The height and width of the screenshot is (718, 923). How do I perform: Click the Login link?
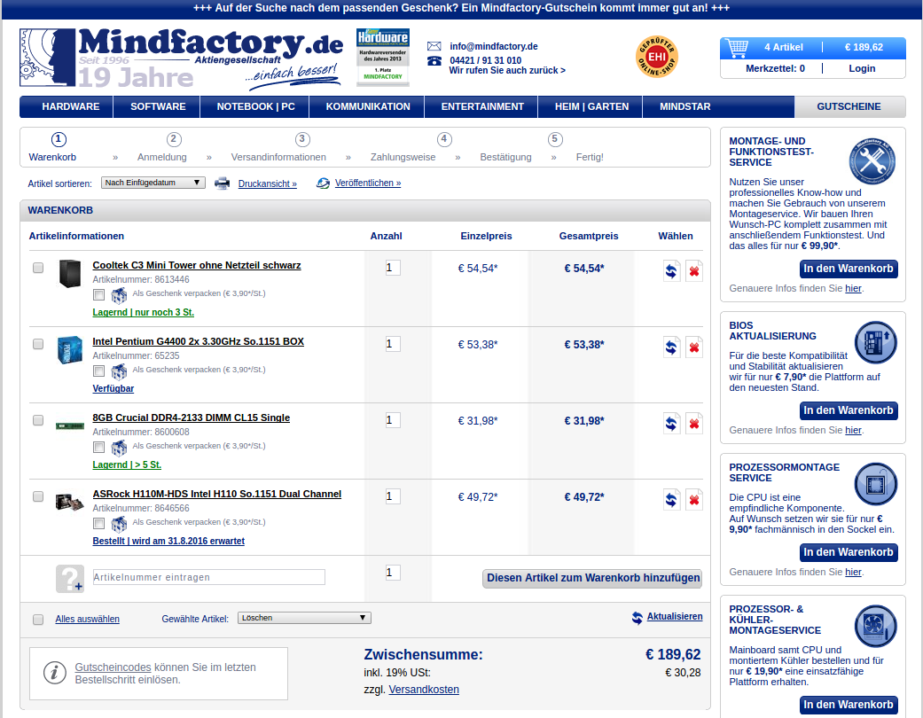pyautogui.click(x=862, y=68)
